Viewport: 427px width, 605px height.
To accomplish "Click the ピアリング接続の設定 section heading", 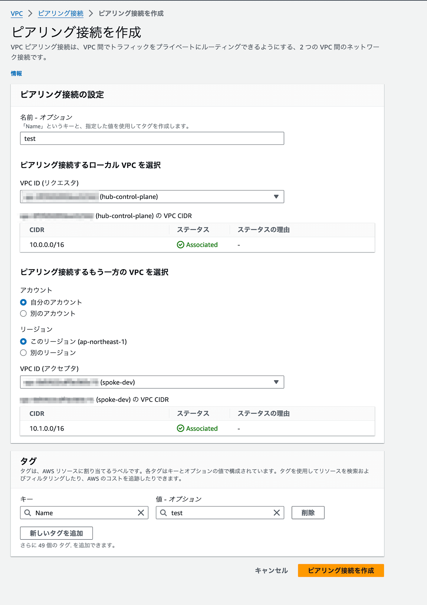I will tap(62, 95).
